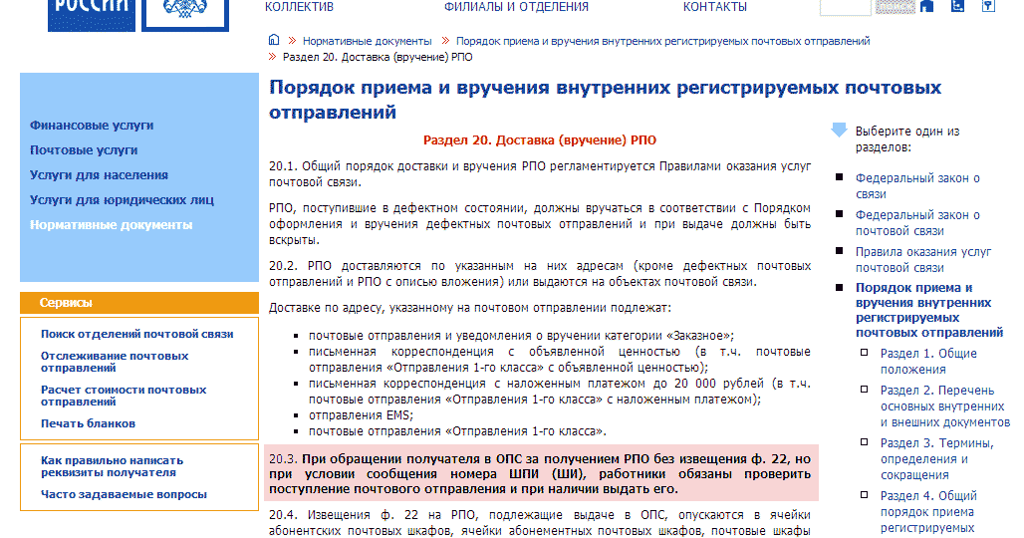Screen dimensions: 1024x538
Task: Open 'Часто задаваемые вопросы' link
Action: coord(125,494)
